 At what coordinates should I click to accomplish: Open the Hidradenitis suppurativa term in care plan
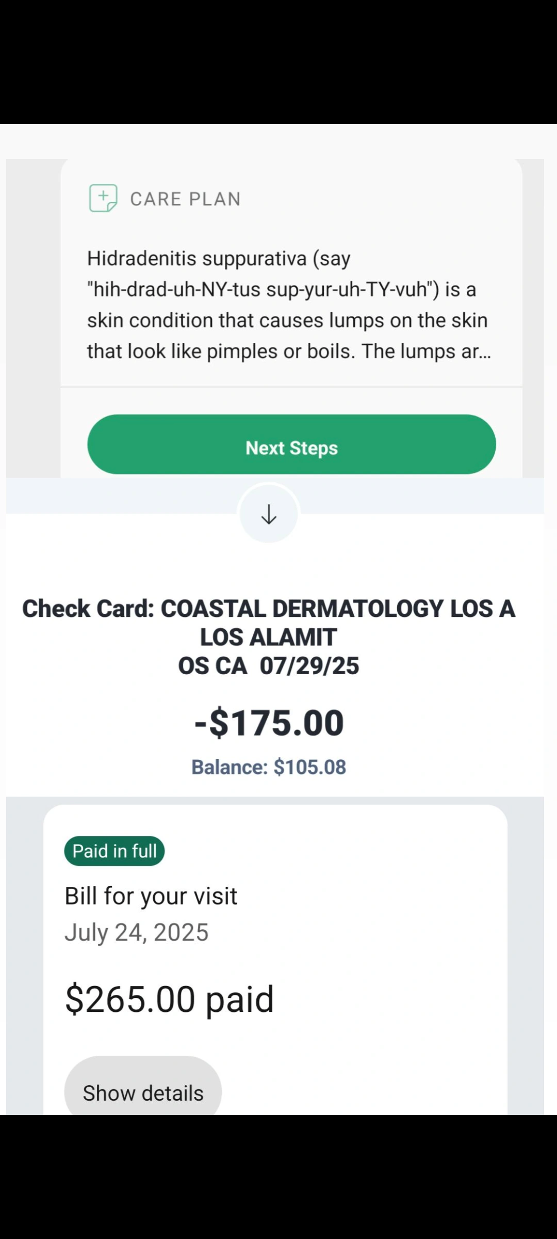pos(196,258)
